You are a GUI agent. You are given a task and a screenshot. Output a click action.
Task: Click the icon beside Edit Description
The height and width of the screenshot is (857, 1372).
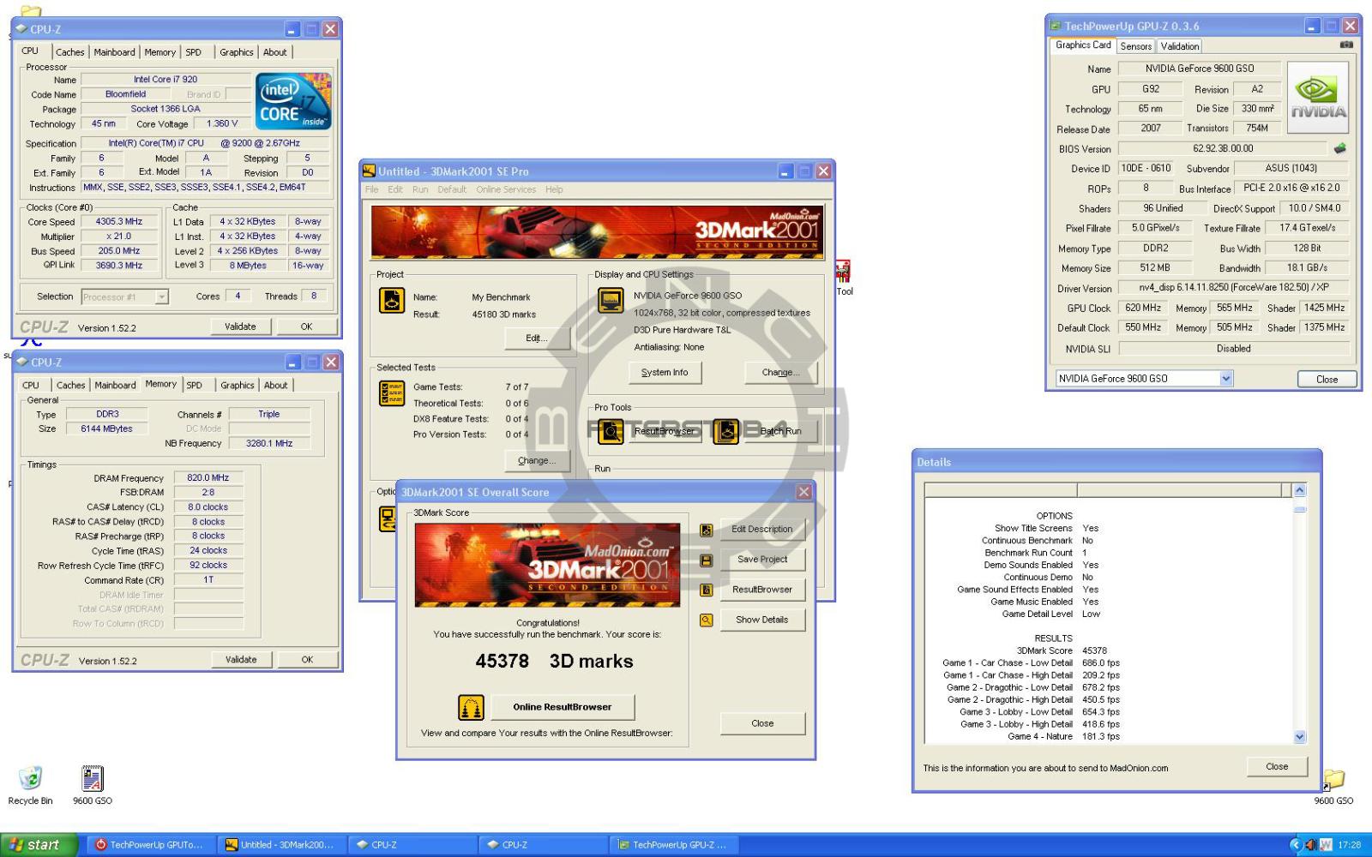(x=707, y=530)
